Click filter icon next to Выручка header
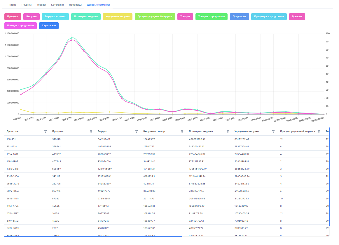The height and width of the screenshot is (245, 339). (x=137, y=132)
